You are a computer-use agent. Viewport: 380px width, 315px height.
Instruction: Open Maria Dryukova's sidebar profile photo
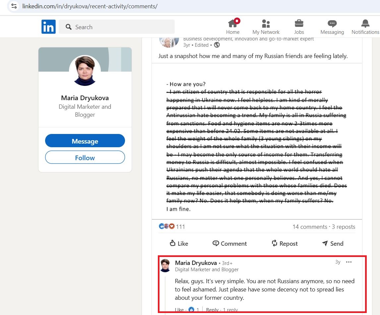(x=85, y=71)
